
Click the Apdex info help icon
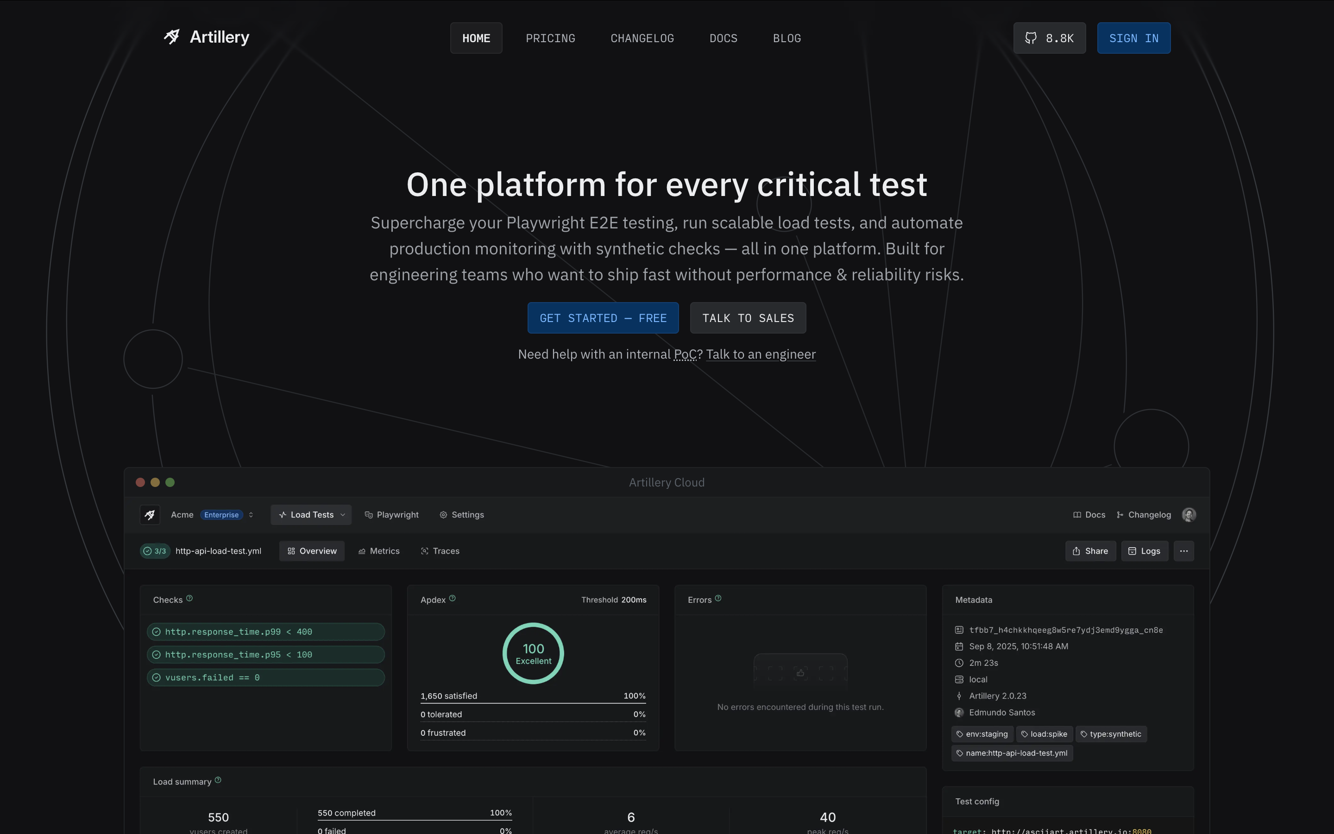point(452,599)
